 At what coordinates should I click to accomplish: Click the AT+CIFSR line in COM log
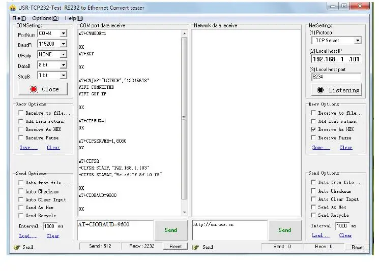point(89,161)
